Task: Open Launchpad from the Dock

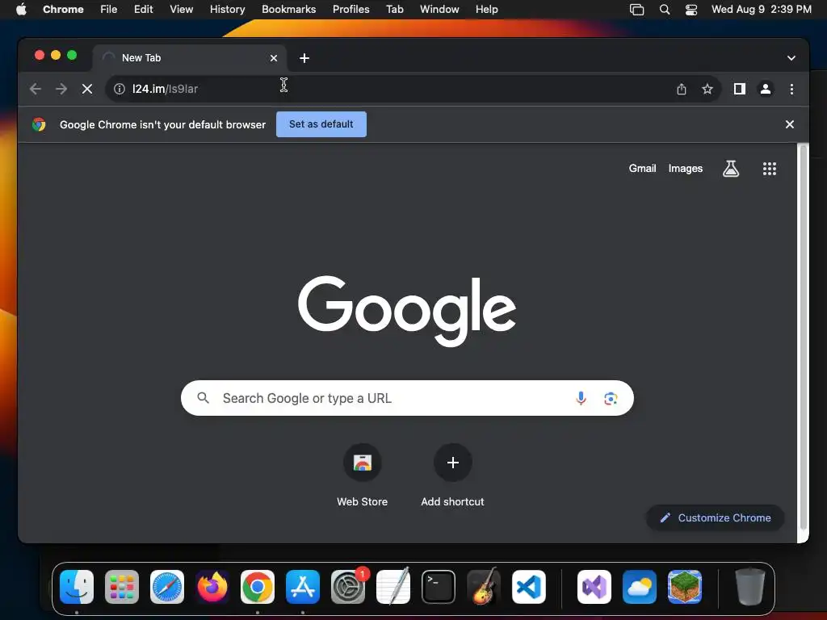Action: pos(122,587)
